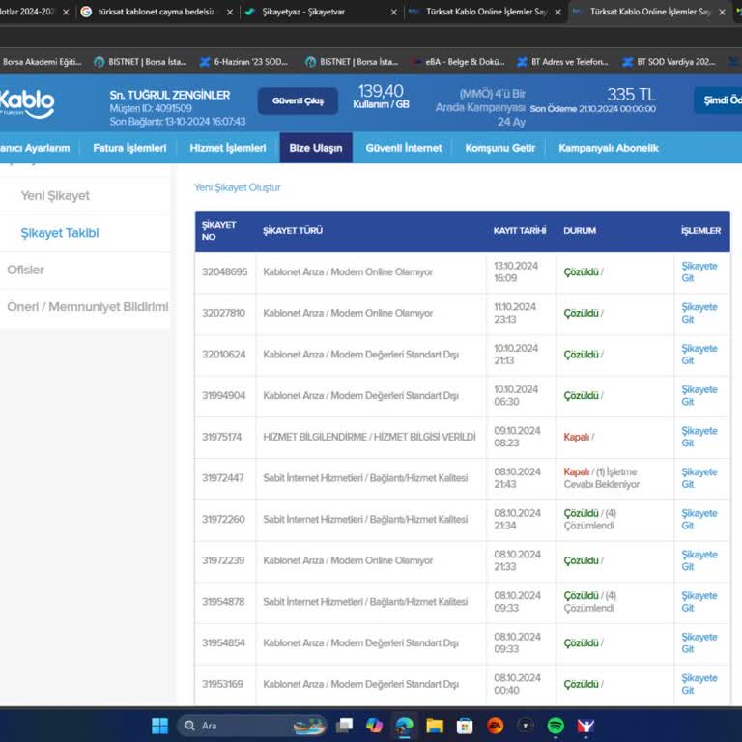Viewport: 742px width, 742px height.
Task: Go to complaint 32027810 via Şikayete Git
Action: point(699,313)
